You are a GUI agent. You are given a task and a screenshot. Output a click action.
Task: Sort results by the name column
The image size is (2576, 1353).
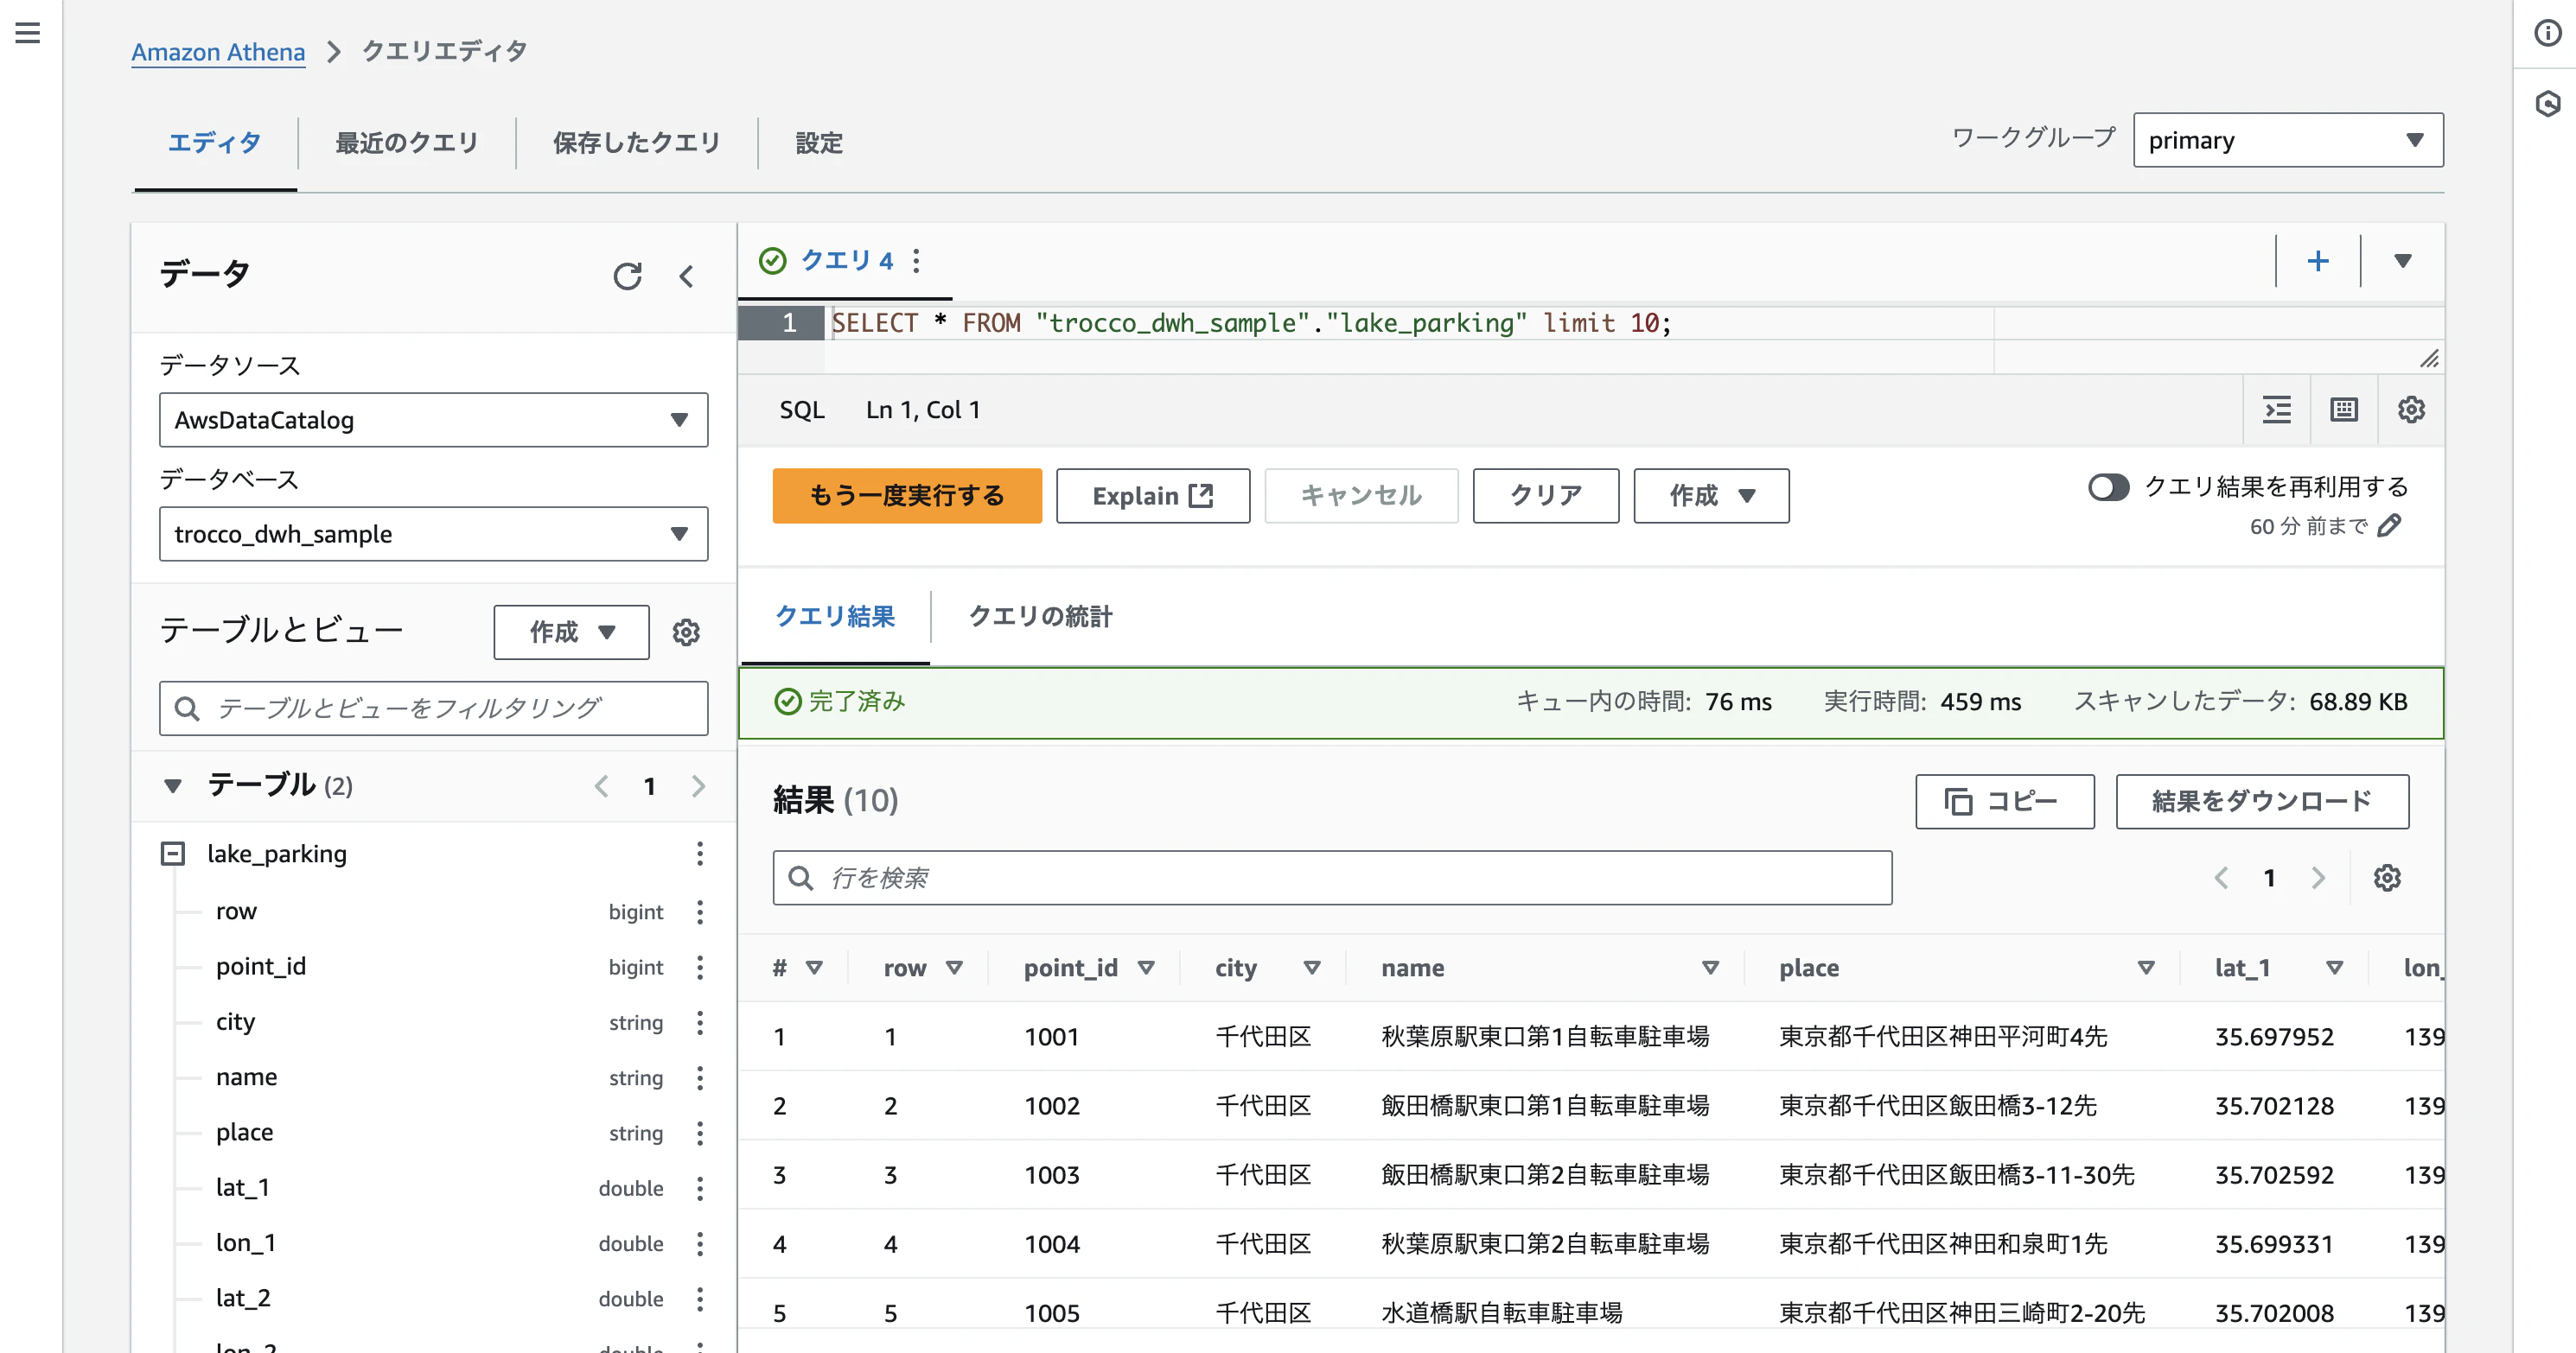(x=1710, y=968)
